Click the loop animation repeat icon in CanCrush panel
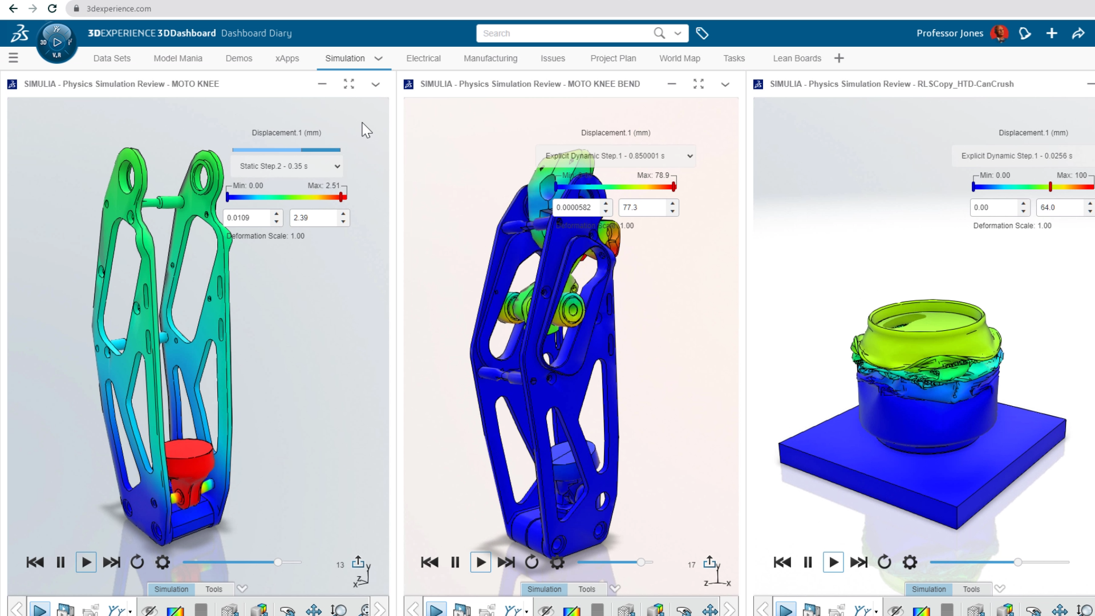The height and width of the screenshot is (616, 1095). (885, 562)
